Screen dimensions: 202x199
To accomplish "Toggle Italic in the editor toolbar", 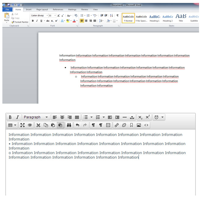I will coord(17,117).
